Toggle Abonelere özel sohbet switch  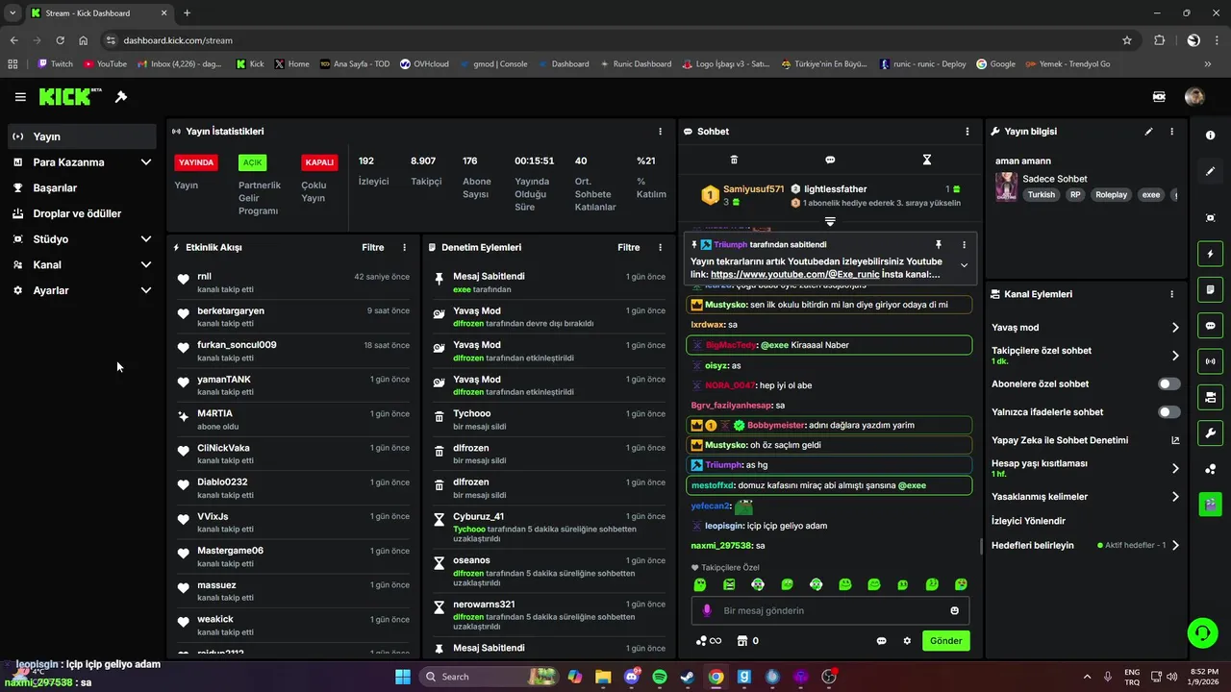tap(1168, 383)
